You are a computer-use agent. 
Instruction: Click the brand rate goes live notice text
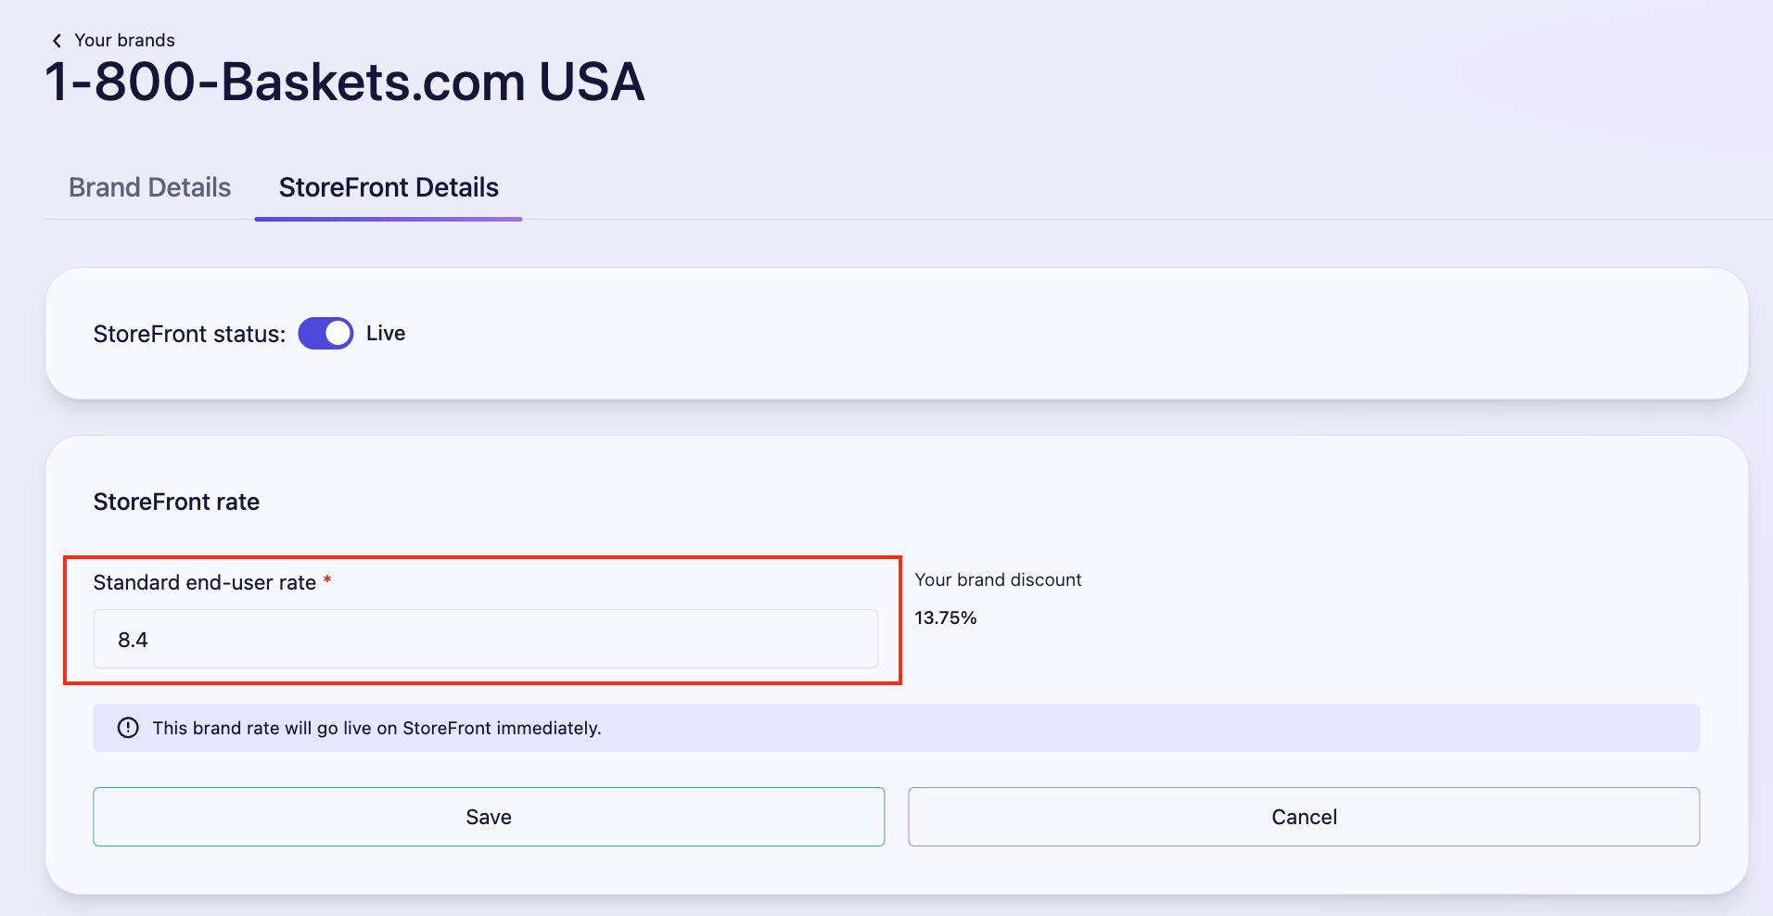377,728
